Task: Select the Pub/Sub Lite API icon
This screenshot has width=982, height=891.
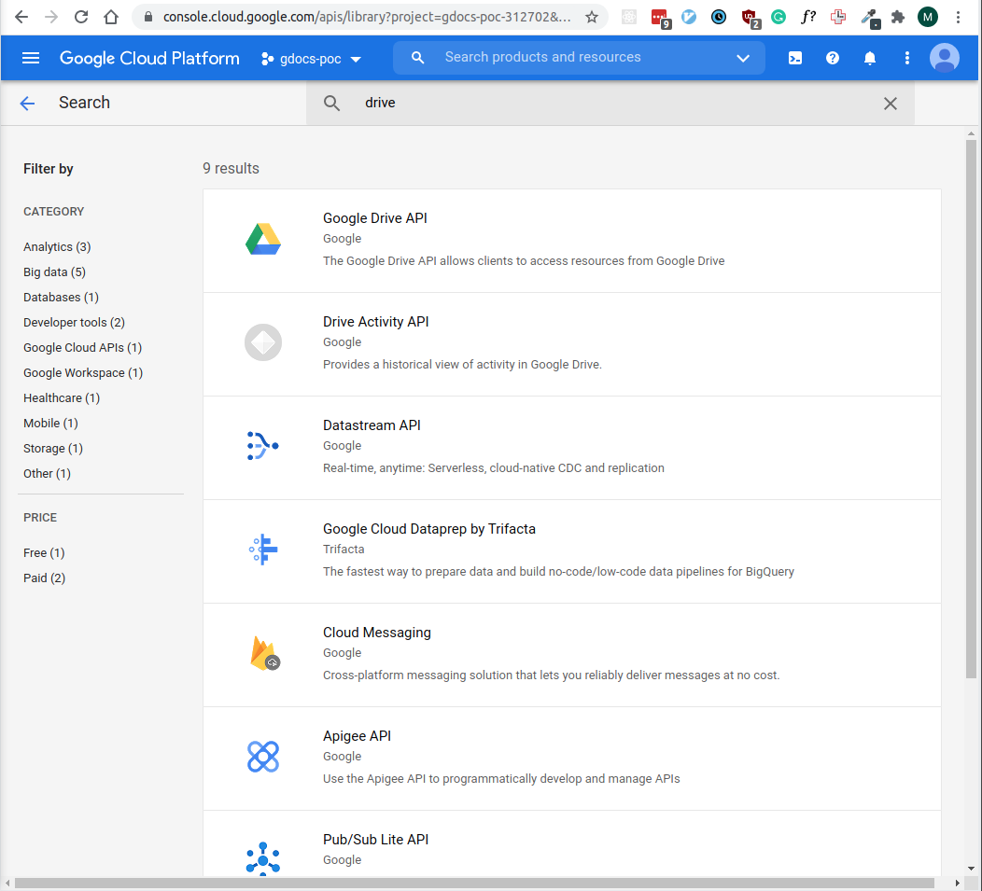Action: 263,858
